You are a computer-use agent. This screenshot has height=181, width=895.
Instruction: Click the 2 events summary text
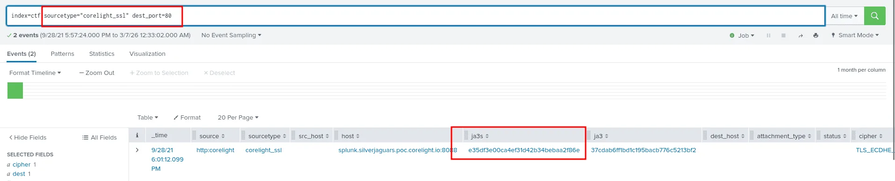(26, 35)
